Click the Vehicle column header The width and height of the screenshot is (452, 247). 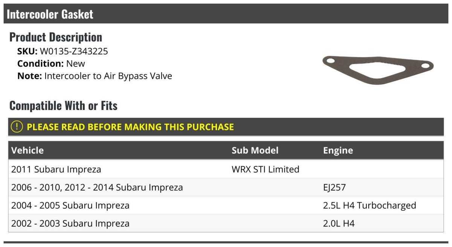coord(27,151)
